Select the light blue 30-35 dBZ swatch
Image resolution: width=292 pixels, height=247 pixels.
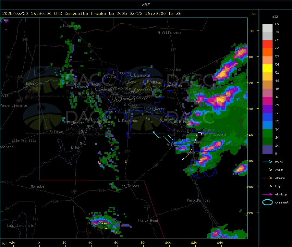pyautogui.click(x=267, y=125)
